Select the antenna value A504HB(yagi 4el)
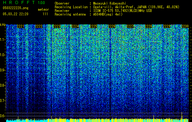 [x=108, y=14]
